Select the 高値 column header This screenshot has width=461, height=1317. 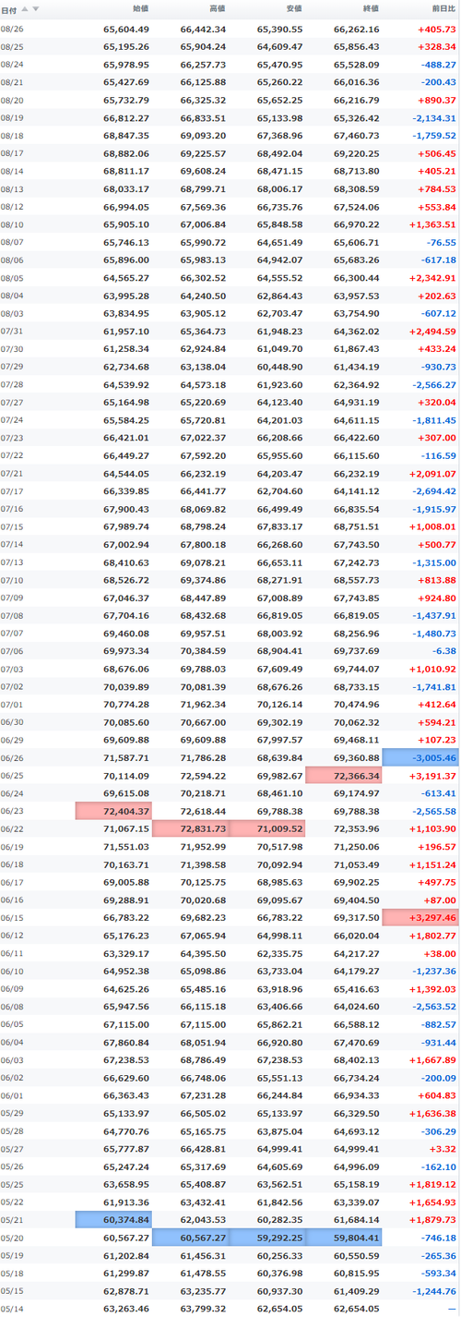click(x=217, y=9)
